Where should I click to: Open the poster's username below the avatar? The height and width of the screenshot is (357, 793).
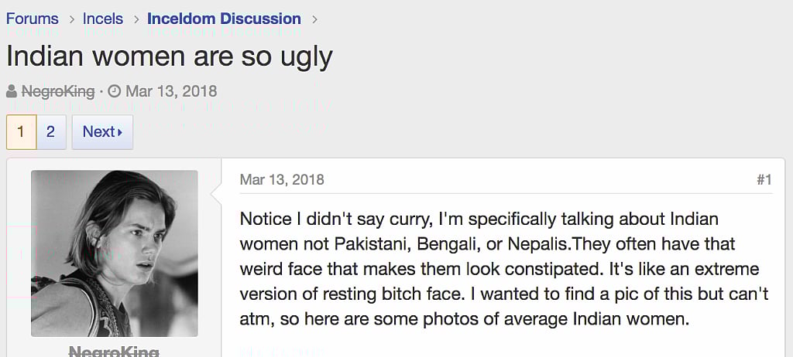(x=114, y=352)
